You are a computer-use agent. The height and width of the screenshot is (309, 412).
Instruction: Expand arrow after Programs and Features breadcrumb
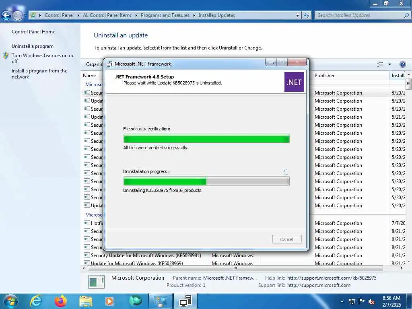pos(194,16)
